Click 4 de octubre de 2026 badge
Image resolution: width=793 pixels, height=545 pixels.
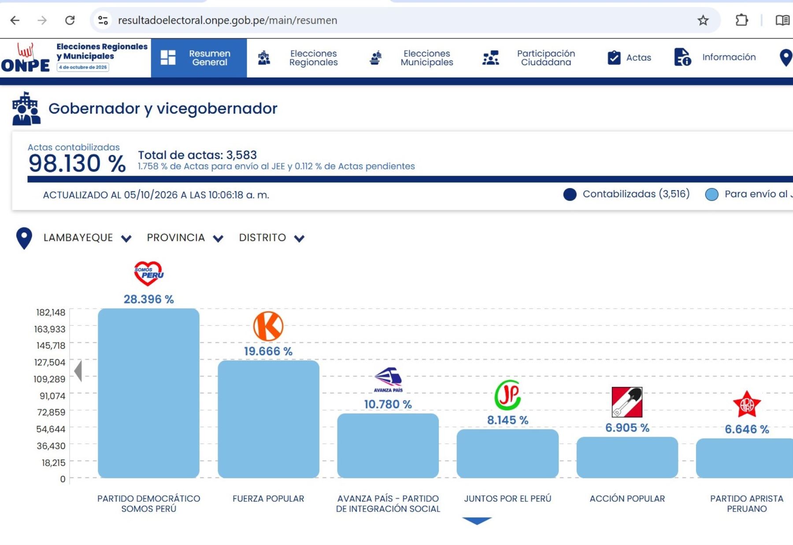tap(83, 67)
